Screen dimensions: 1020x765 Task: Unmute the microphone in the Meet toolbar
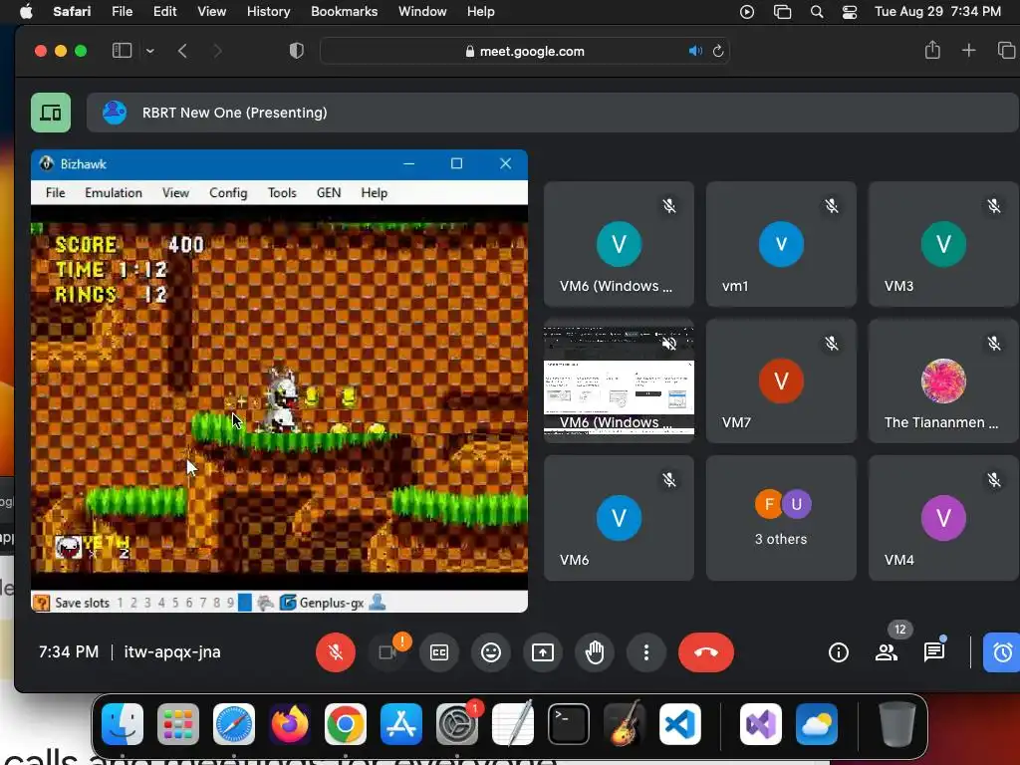point(335,651)
